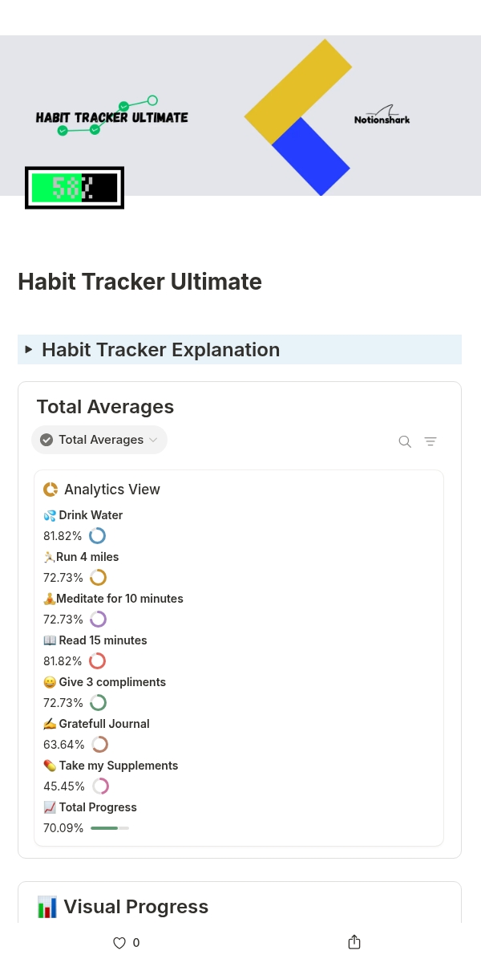Click the share icon at bottom
Viewport: 481px width, 963px height.
pyautogui.click(x=354, y=942)
